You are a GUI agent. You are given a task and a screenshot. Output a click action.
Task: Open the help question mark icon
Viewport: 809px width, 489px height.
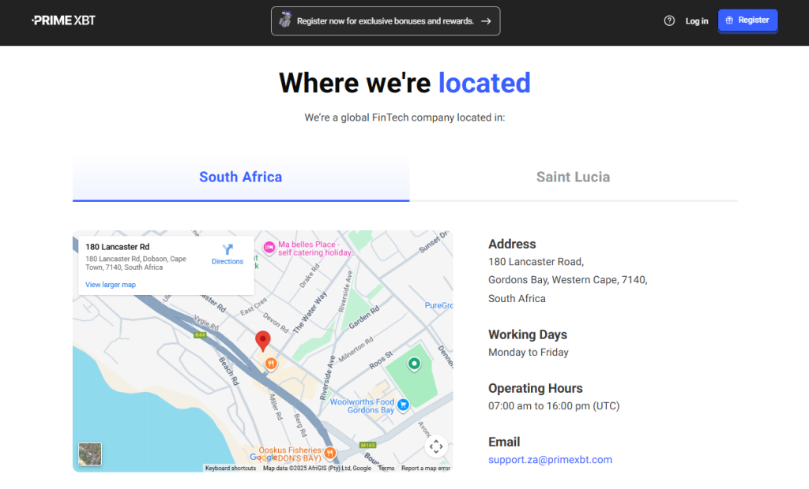click(x=669, y=21)
